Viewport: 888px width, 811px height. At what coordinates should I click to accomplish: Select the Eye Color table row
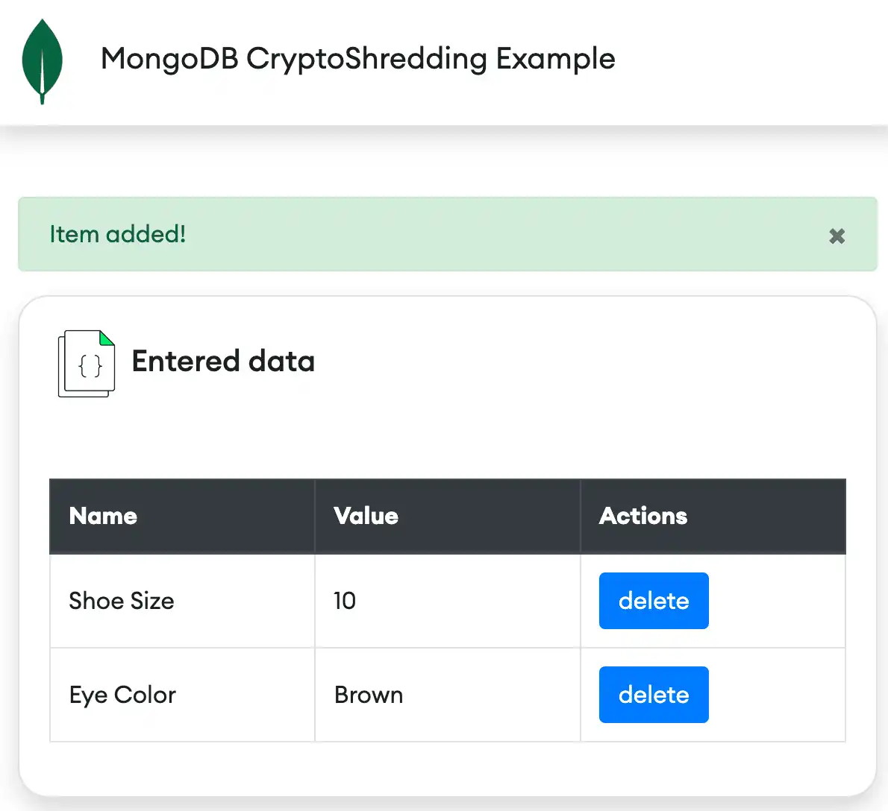(x=448, y=695)
